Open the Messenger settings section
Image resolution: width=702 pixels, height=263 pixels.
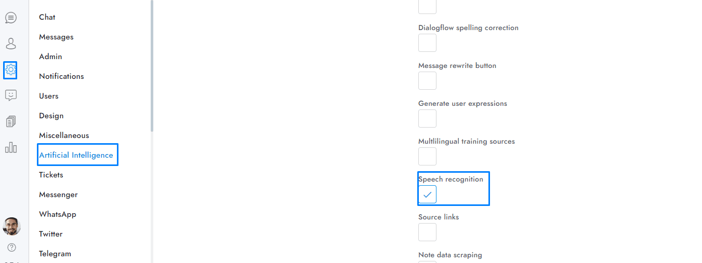[x=58, y=195]
